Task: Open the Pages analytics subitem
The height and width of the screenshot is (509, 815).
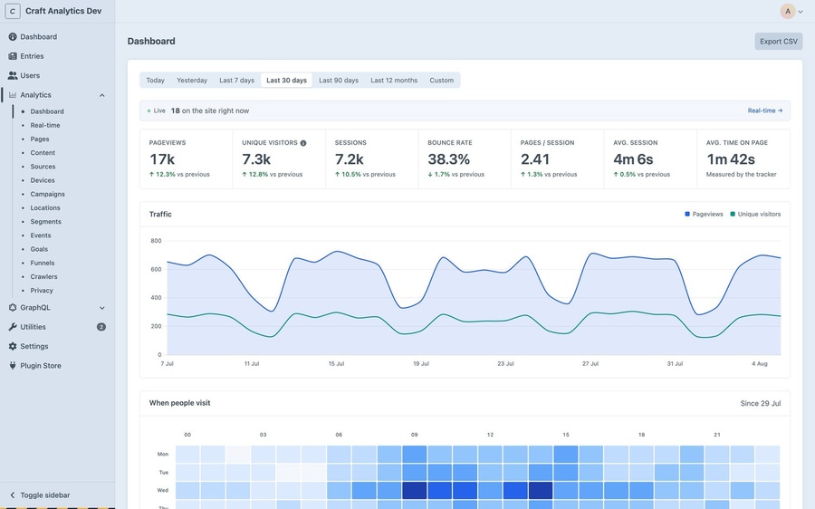Action: [40, 139]
